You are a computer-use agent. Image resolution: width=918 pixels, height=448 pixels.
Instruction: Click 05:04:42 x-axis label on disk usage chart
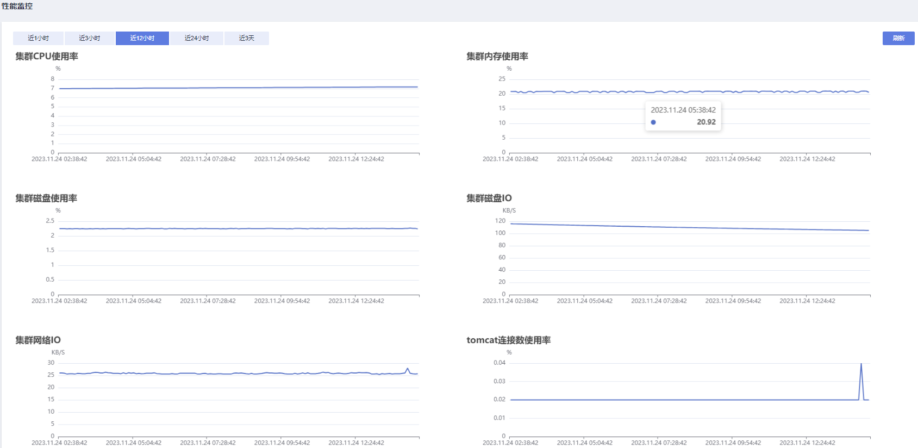pos(134,301)
